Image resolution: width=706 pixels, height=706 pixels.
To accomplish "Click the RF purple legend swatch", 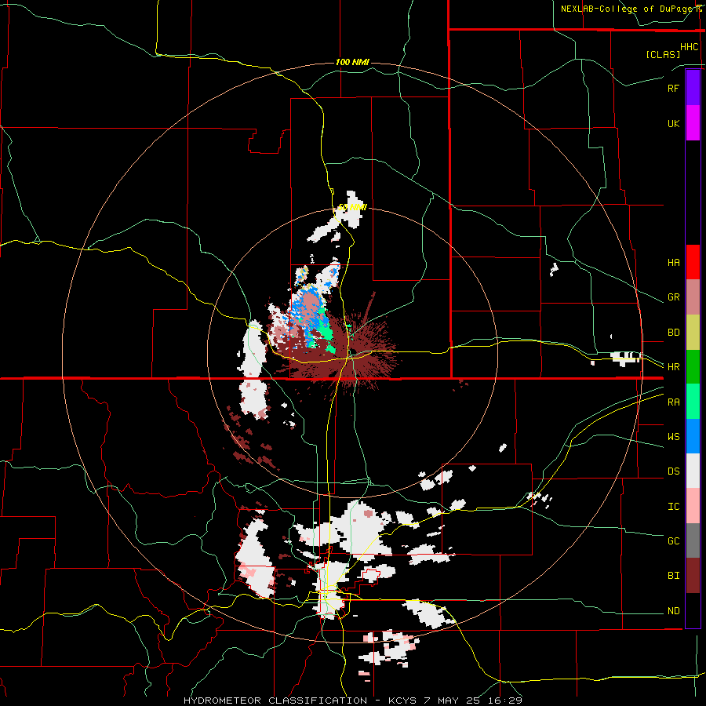I will coord(693,87).
